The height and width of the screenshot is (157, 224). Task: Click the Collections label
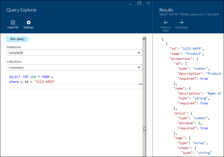[x=14, y=61]
